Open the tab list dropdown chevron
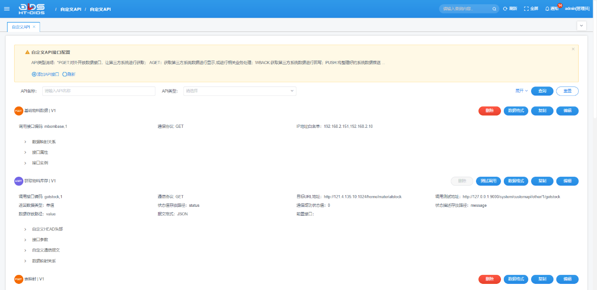 click(581, 26)
